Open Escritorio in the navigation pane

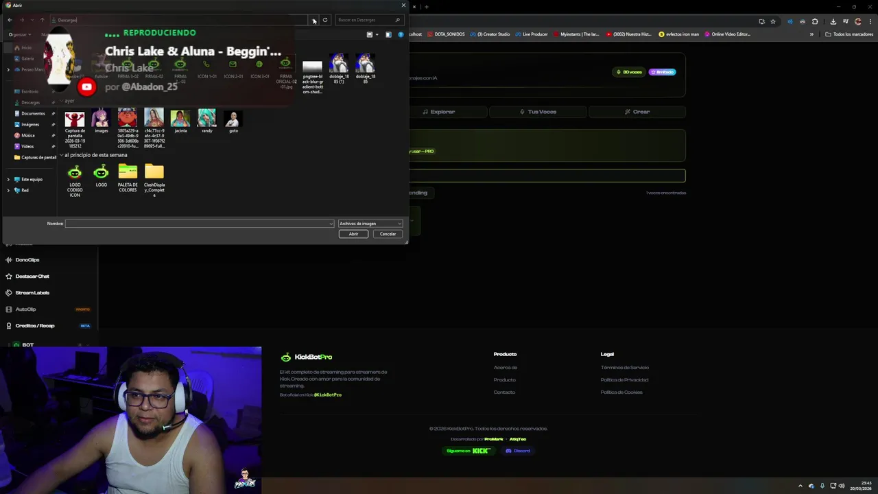29,91
